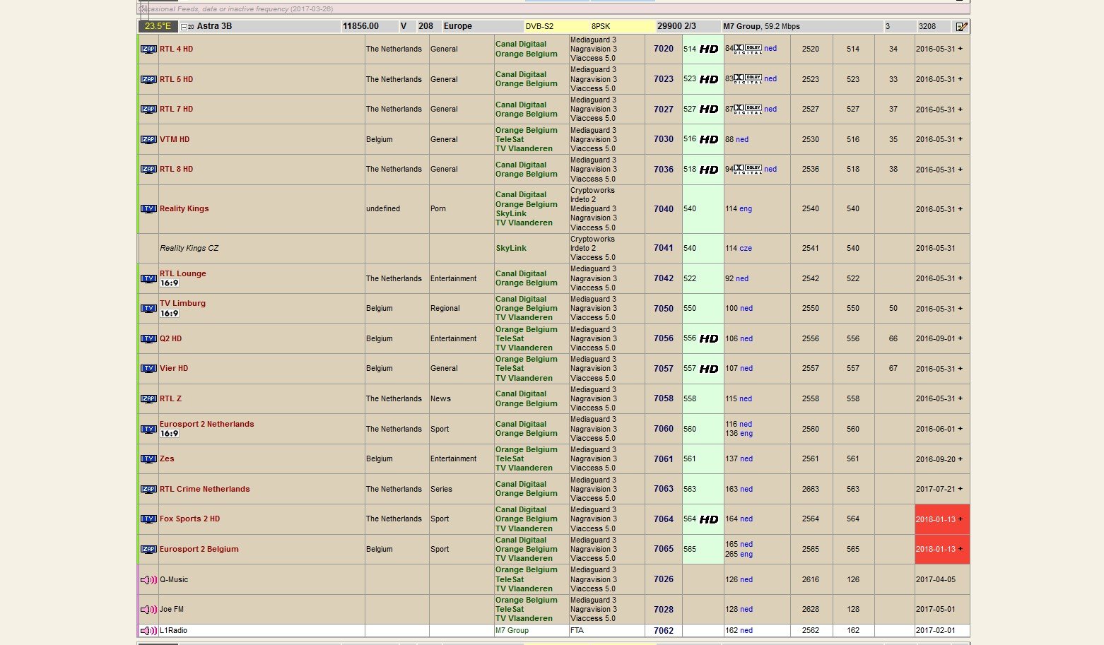Expand the plus sign after 2018-01-13 for Eurosport 2 Belgium
Viewport: 1104px width, 645px height.
[x=960, y=549]
